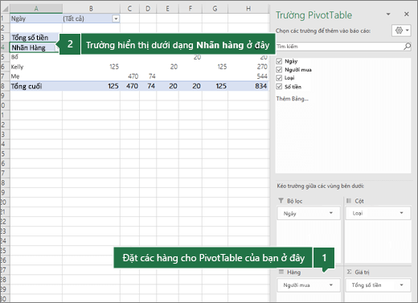
Task: Click the Bộ lọc filter area icon
Action: click(281, 201)
